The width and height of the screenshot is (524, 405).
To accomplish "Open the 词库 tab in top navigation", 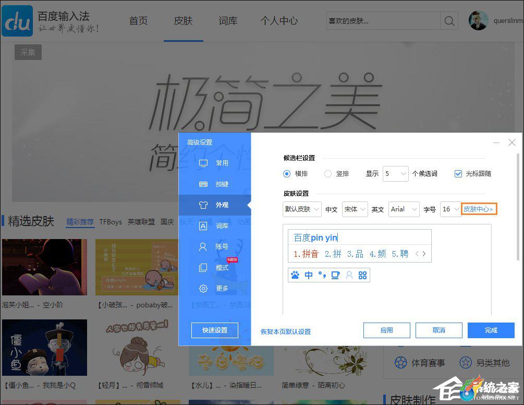I will tap(228, 21).
